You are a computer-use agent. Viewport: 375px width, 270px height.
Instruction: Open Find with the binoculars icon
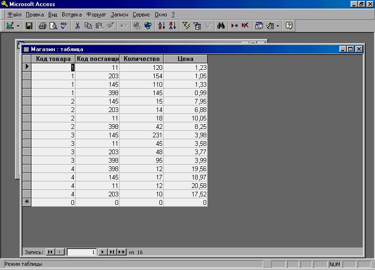pos(221,26)
